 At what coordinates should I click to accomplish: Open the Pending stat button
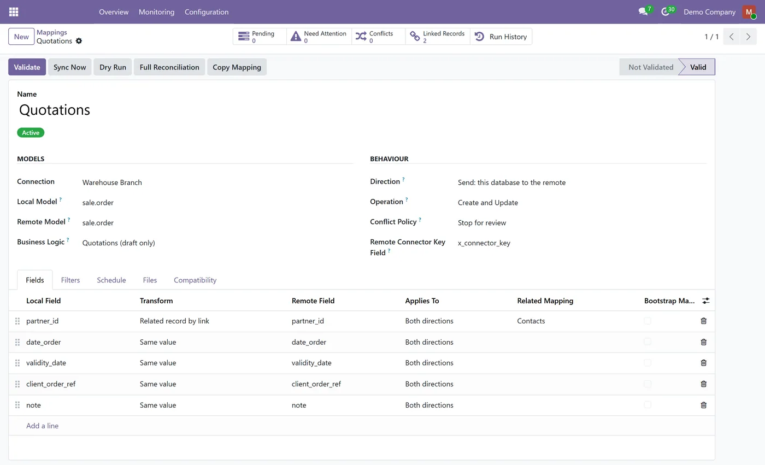(x=260, y=37)
